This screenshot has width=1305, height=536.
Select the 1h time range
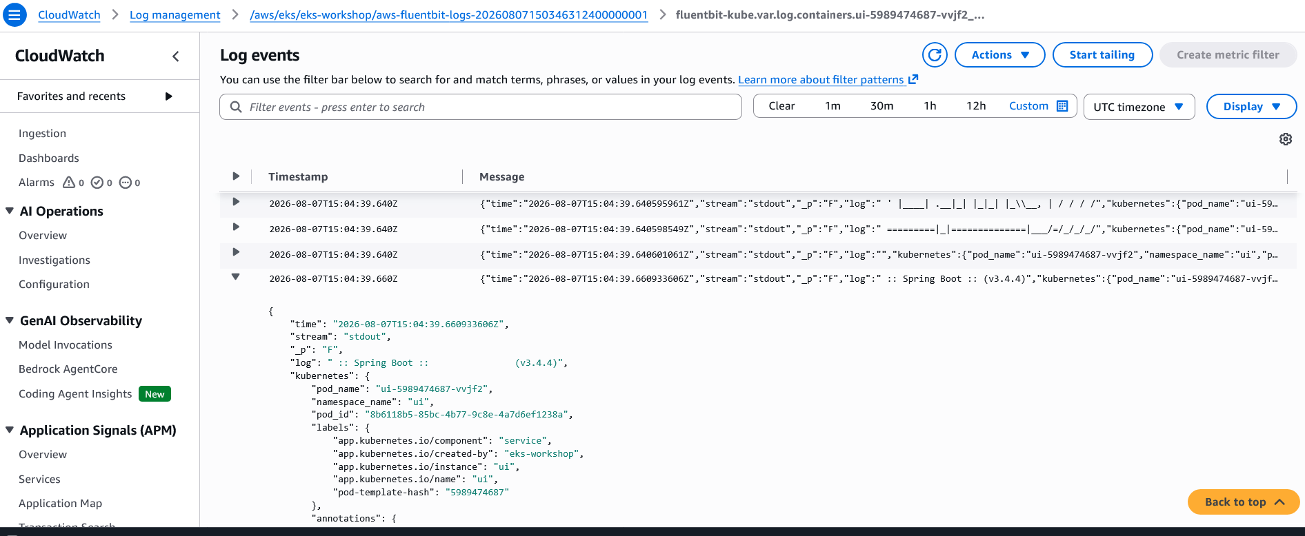930,106
